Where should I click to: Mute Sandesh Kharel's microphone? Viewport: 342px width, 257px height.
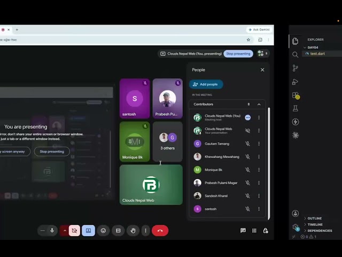247,196
